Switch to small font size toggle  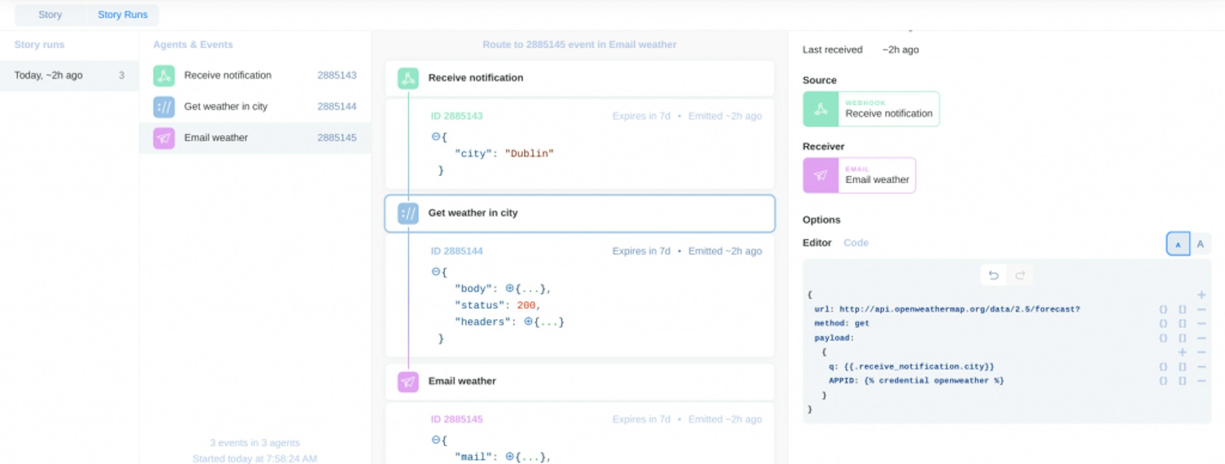pos(1178,244)
